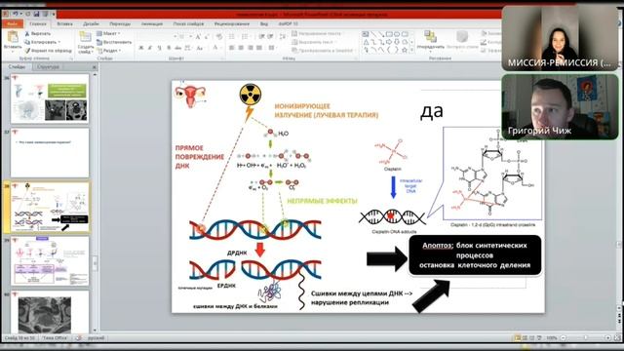624x351 pixels.
Task: Open the Slide Show (Показ слайдов) tab
Action: tap(188, 23)
